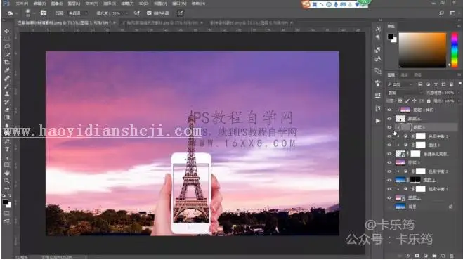Create a new adjustment layer icon
Viewport: 463px width, 260px height.
click(x=426, y=256)
